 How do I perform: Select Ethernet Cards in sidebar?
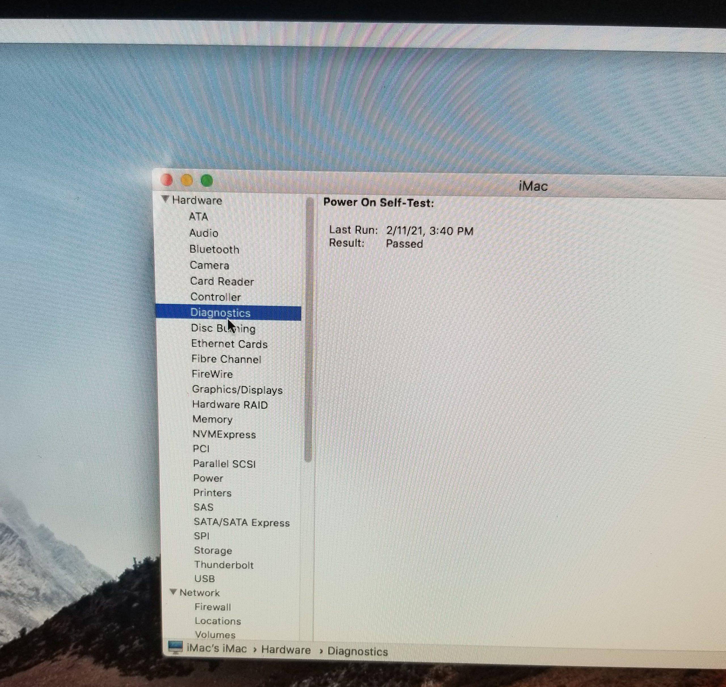[x=229, y=344]
